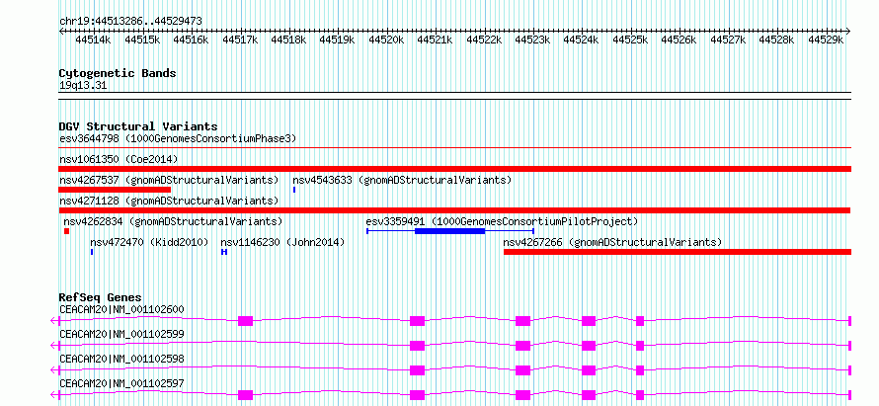The width and height of the screenshot is (879, 406).
Task: Click the 44528k ruler tick label
Action: click(776, 40)
